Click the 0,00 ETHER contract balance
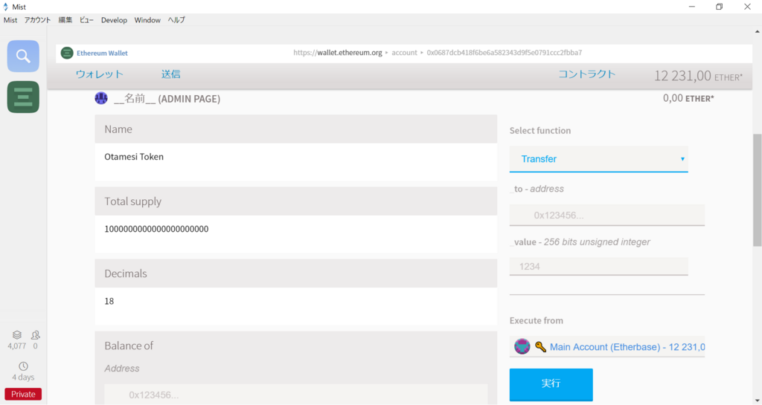This screenshot has width=762, height=405. click(x=688, y=98)
